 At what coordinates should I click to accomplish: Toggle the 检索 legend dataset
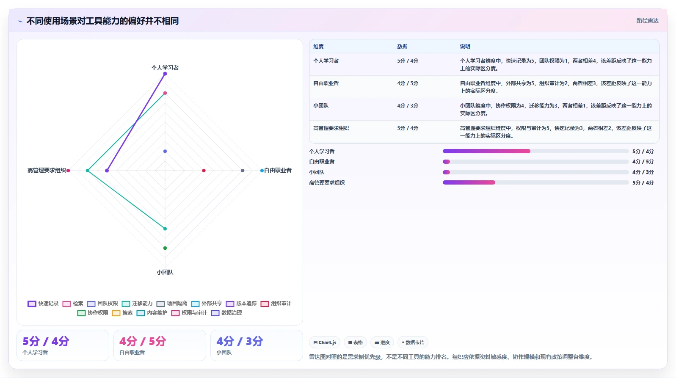pyautogui.click(x=73, y=304)
